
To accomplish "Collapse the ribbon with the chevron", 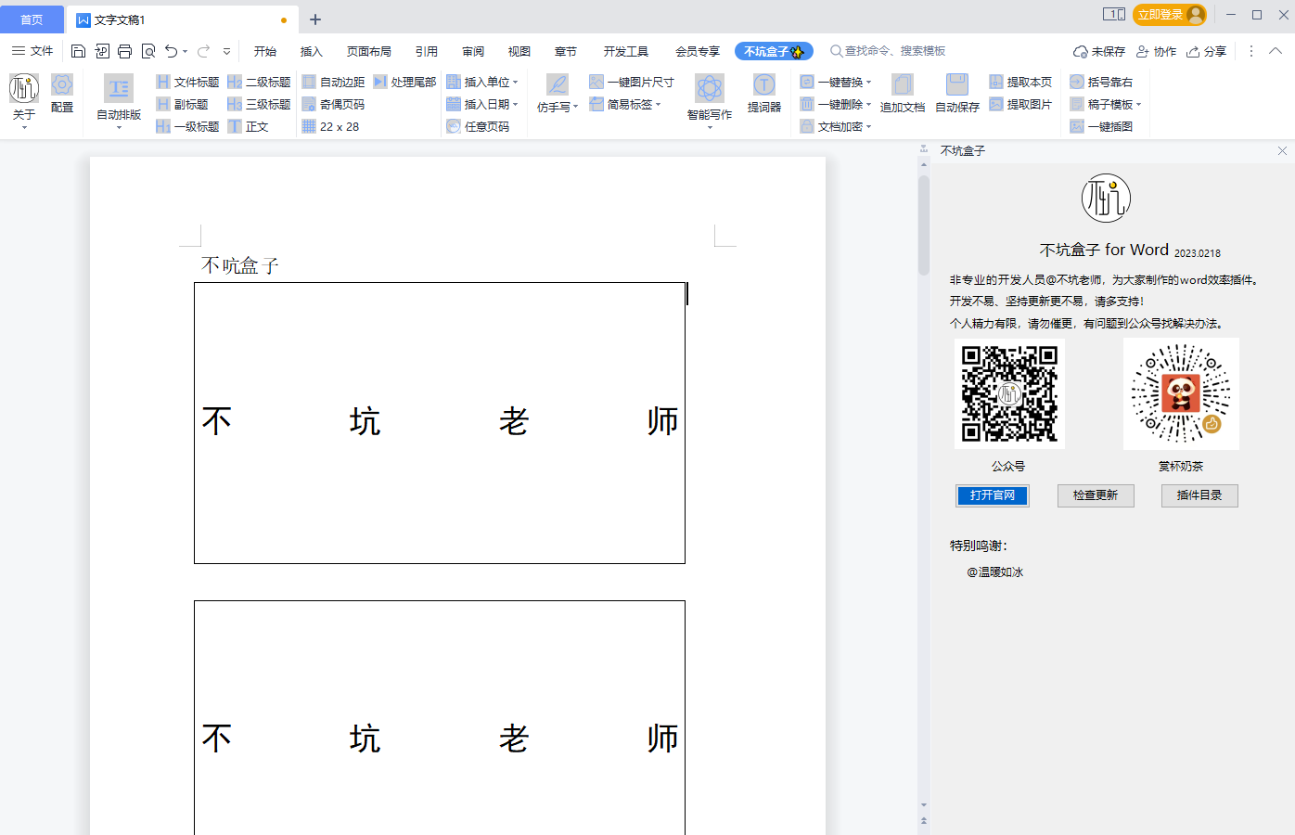I will coord(1276,51).
